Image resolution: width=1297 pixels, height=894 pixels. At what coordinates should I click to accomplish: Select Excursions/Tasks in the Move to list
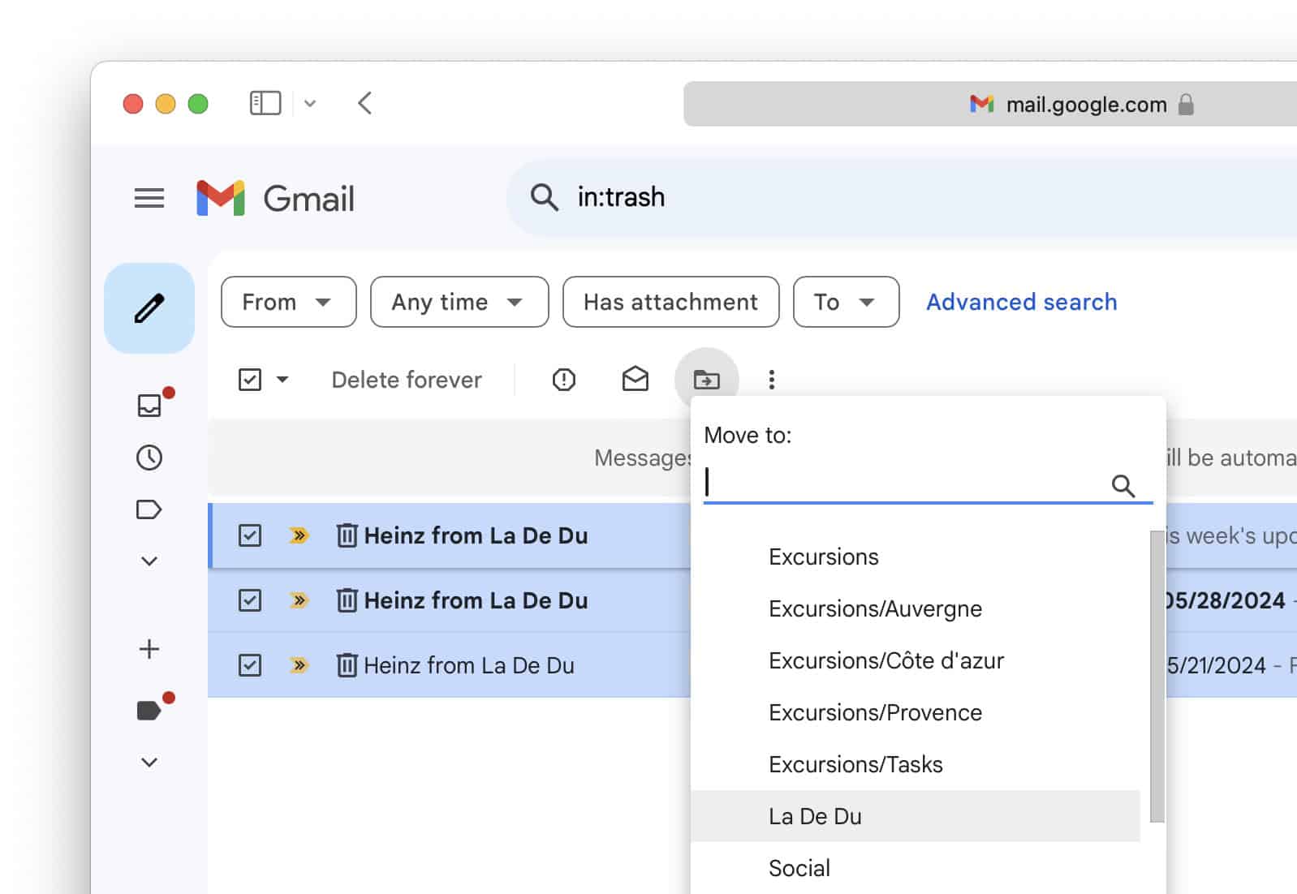coord(916,764)
